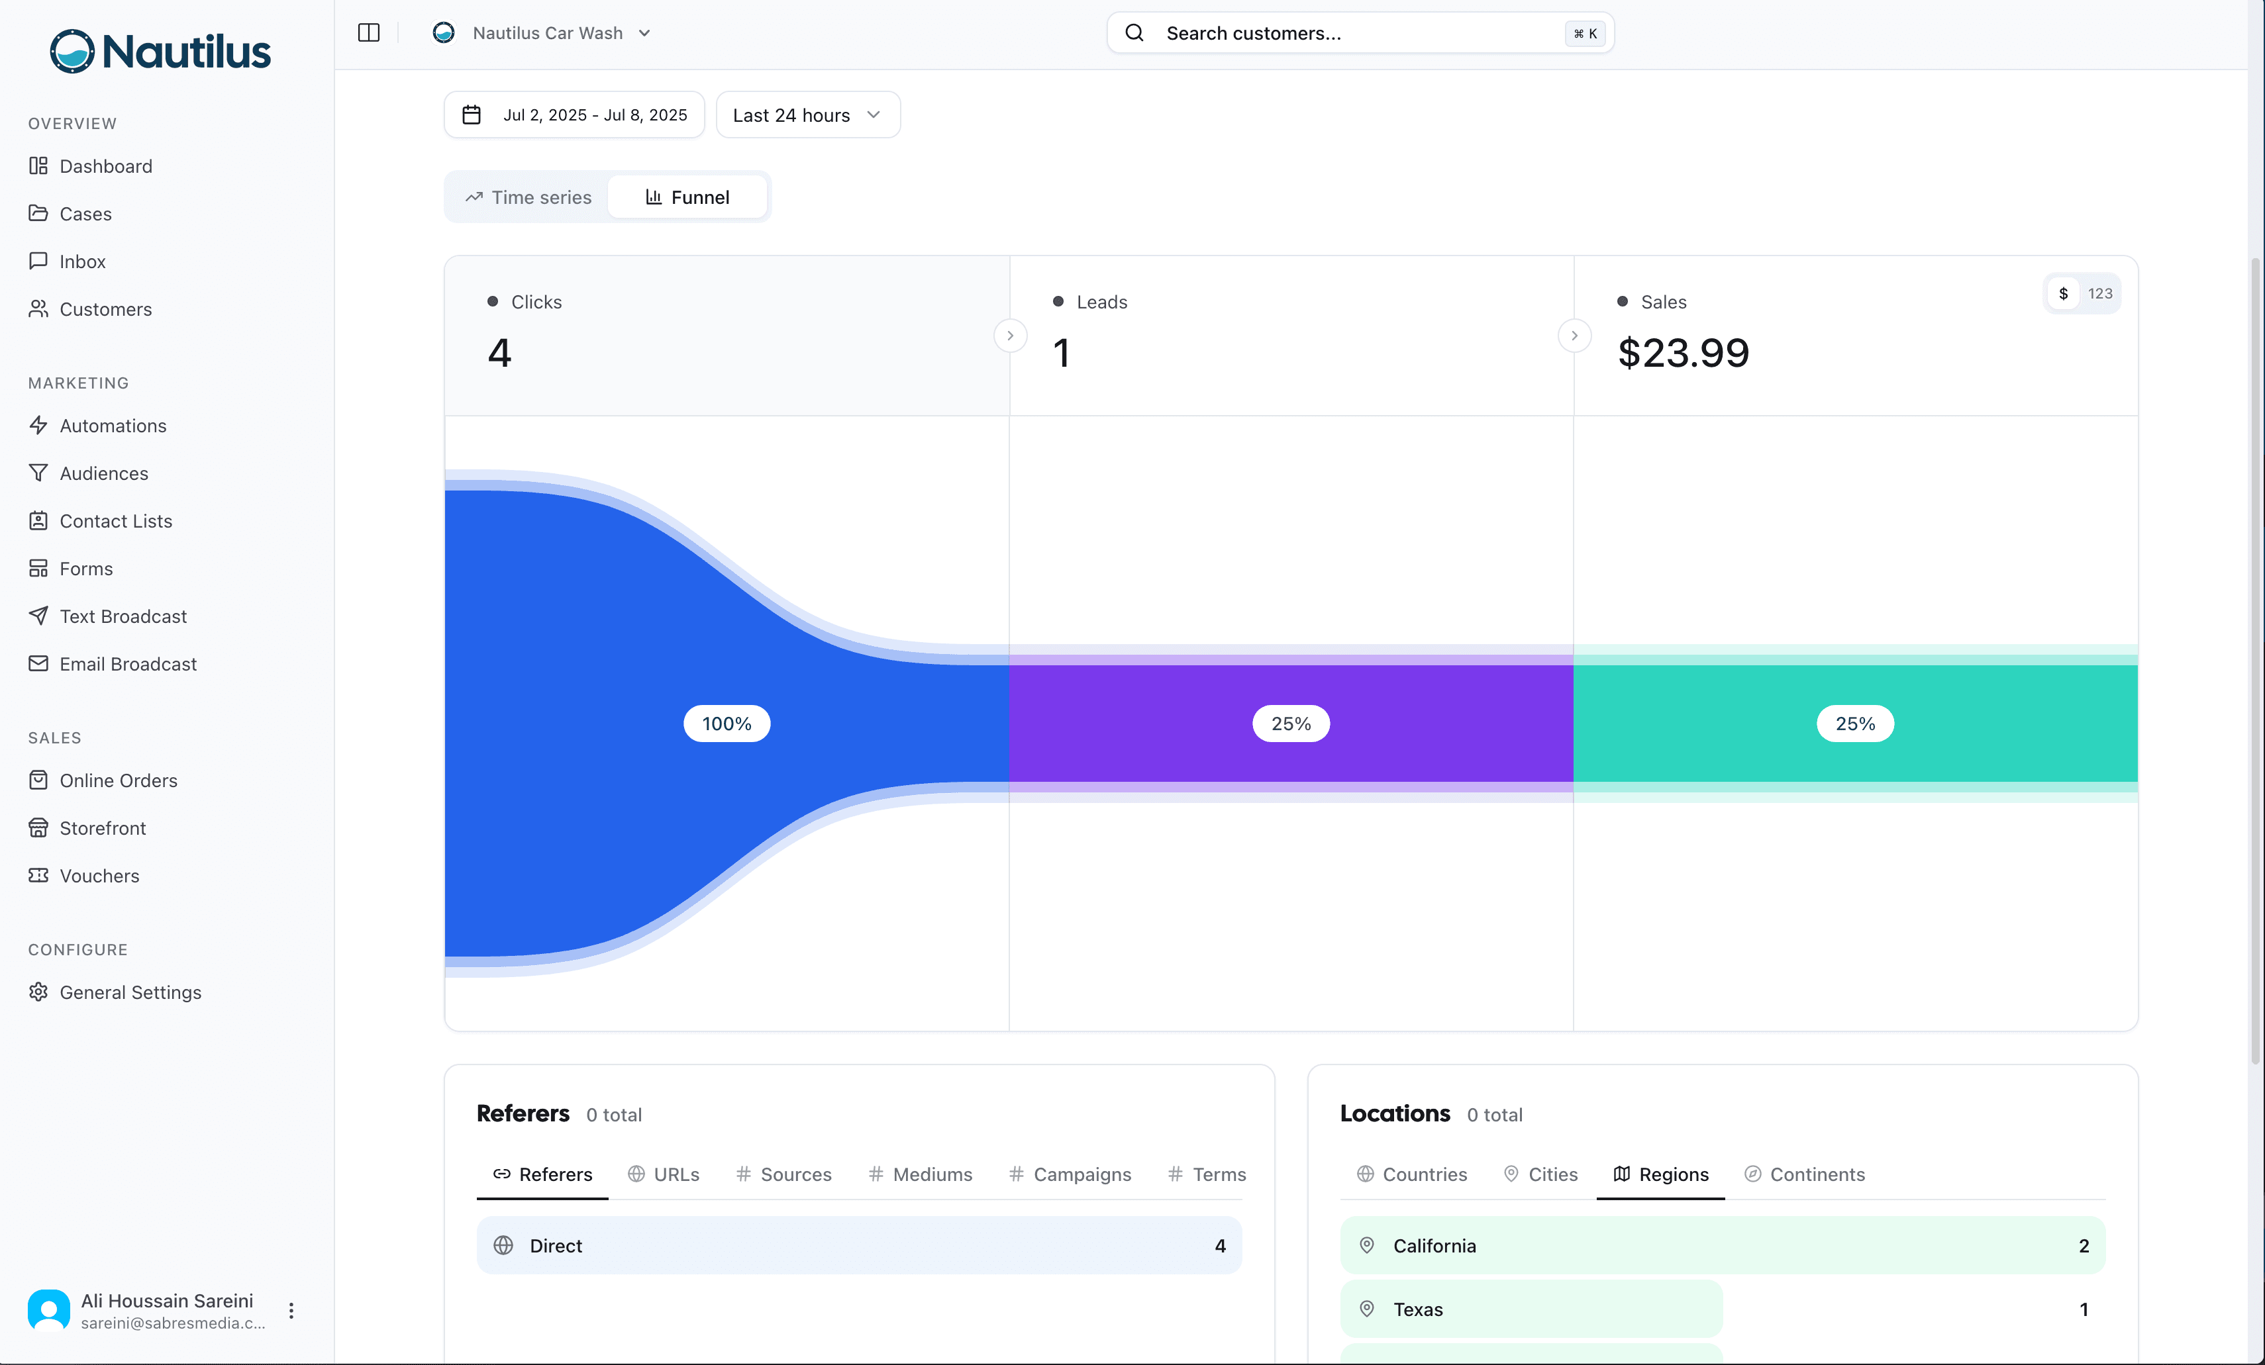Switch to the Sources tab in Referers
The width and height of the screenshot is (2265, 1365).
(x=795, y=1175)
